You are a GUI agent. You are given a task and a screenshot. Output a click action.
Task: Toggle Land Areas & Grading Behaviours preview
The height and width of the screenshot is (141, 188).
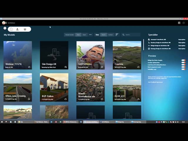(x=183, y=65)
